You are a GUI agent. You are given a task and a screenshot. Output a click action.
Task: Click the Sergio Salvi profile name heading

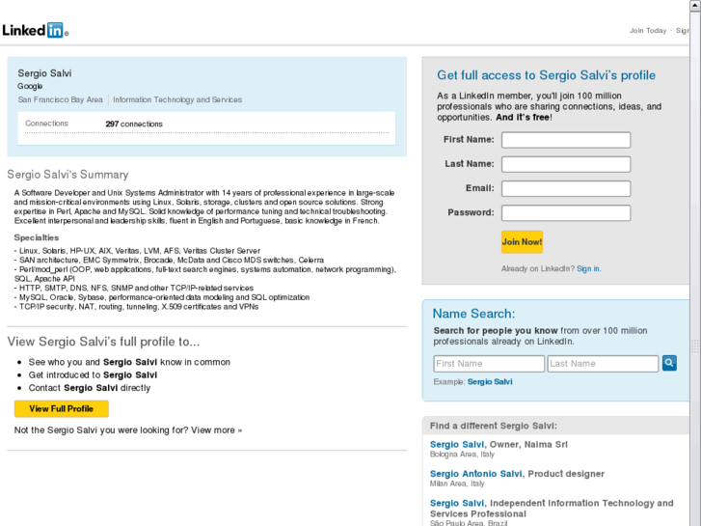pyautogui.click(x=44, y=73)
